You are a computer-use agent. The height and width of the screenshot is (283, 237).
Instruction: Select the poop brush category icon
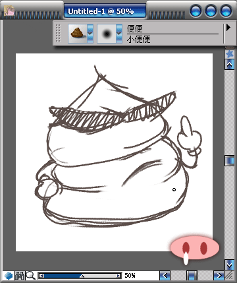[x=78, y=34]
